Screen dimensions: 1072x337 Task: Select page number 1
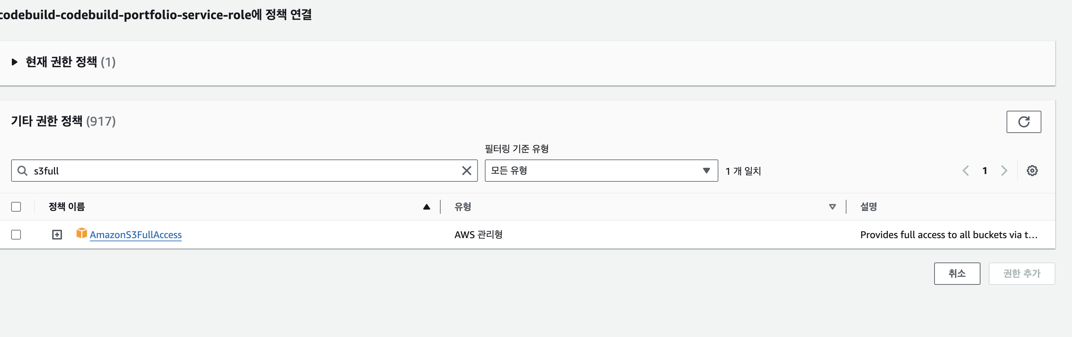pyautogui.click(x=985, y=171)
